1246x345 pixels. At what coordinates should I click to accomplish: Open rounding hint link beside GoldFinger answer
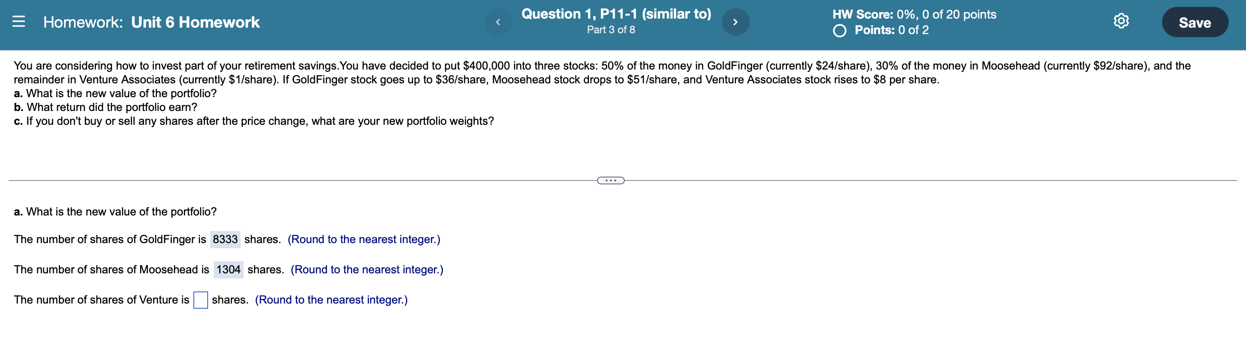[364, 239]
